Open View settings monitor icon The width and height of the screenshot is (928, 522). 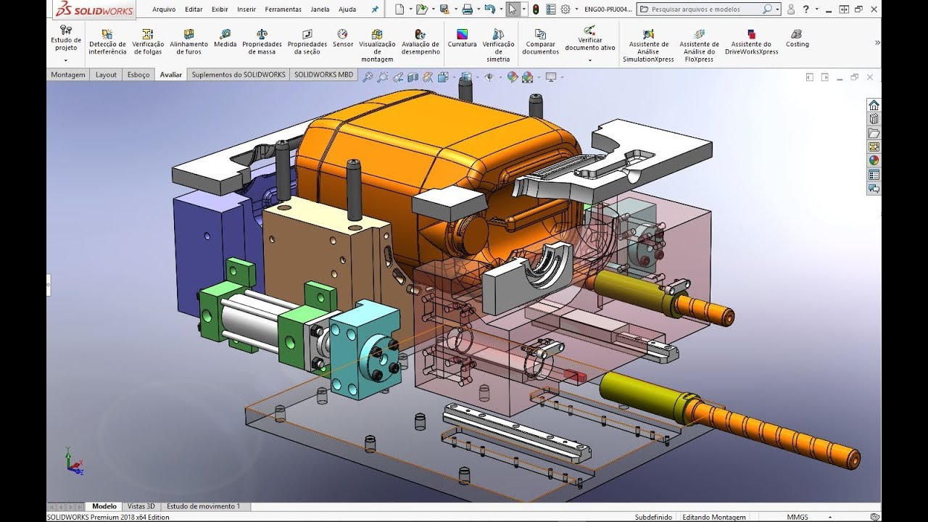(551, 77)
